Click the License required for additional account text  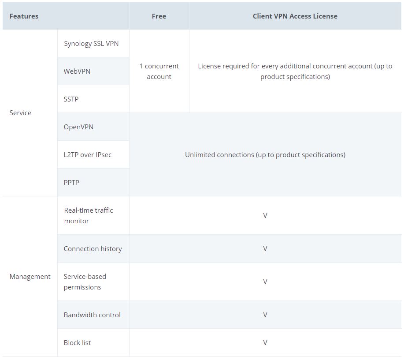tap(295, 71)
